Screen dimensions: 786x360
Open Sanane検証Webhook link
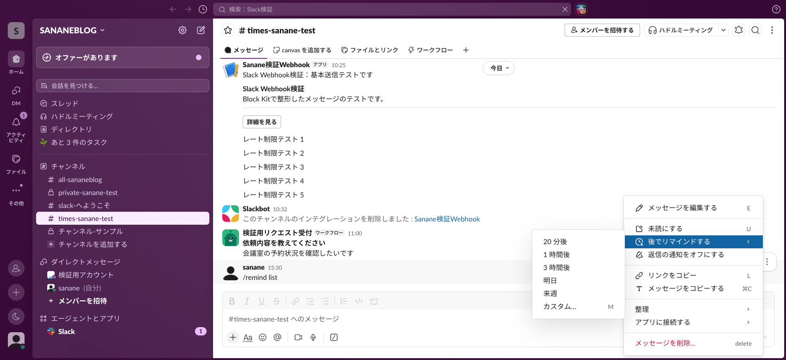pyautogui.click(x=447, y=219)
